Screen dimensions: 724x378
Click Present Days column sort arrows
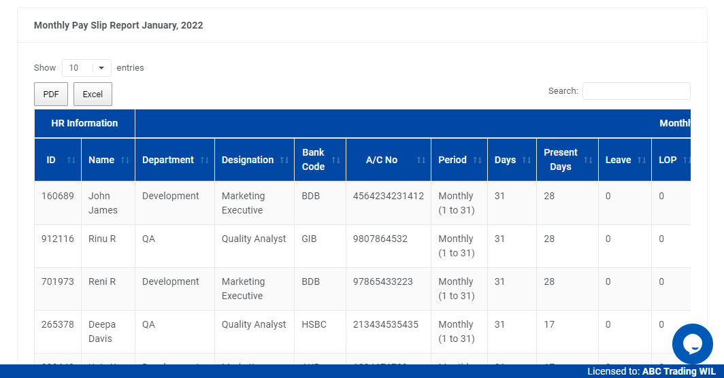(588, 160)
